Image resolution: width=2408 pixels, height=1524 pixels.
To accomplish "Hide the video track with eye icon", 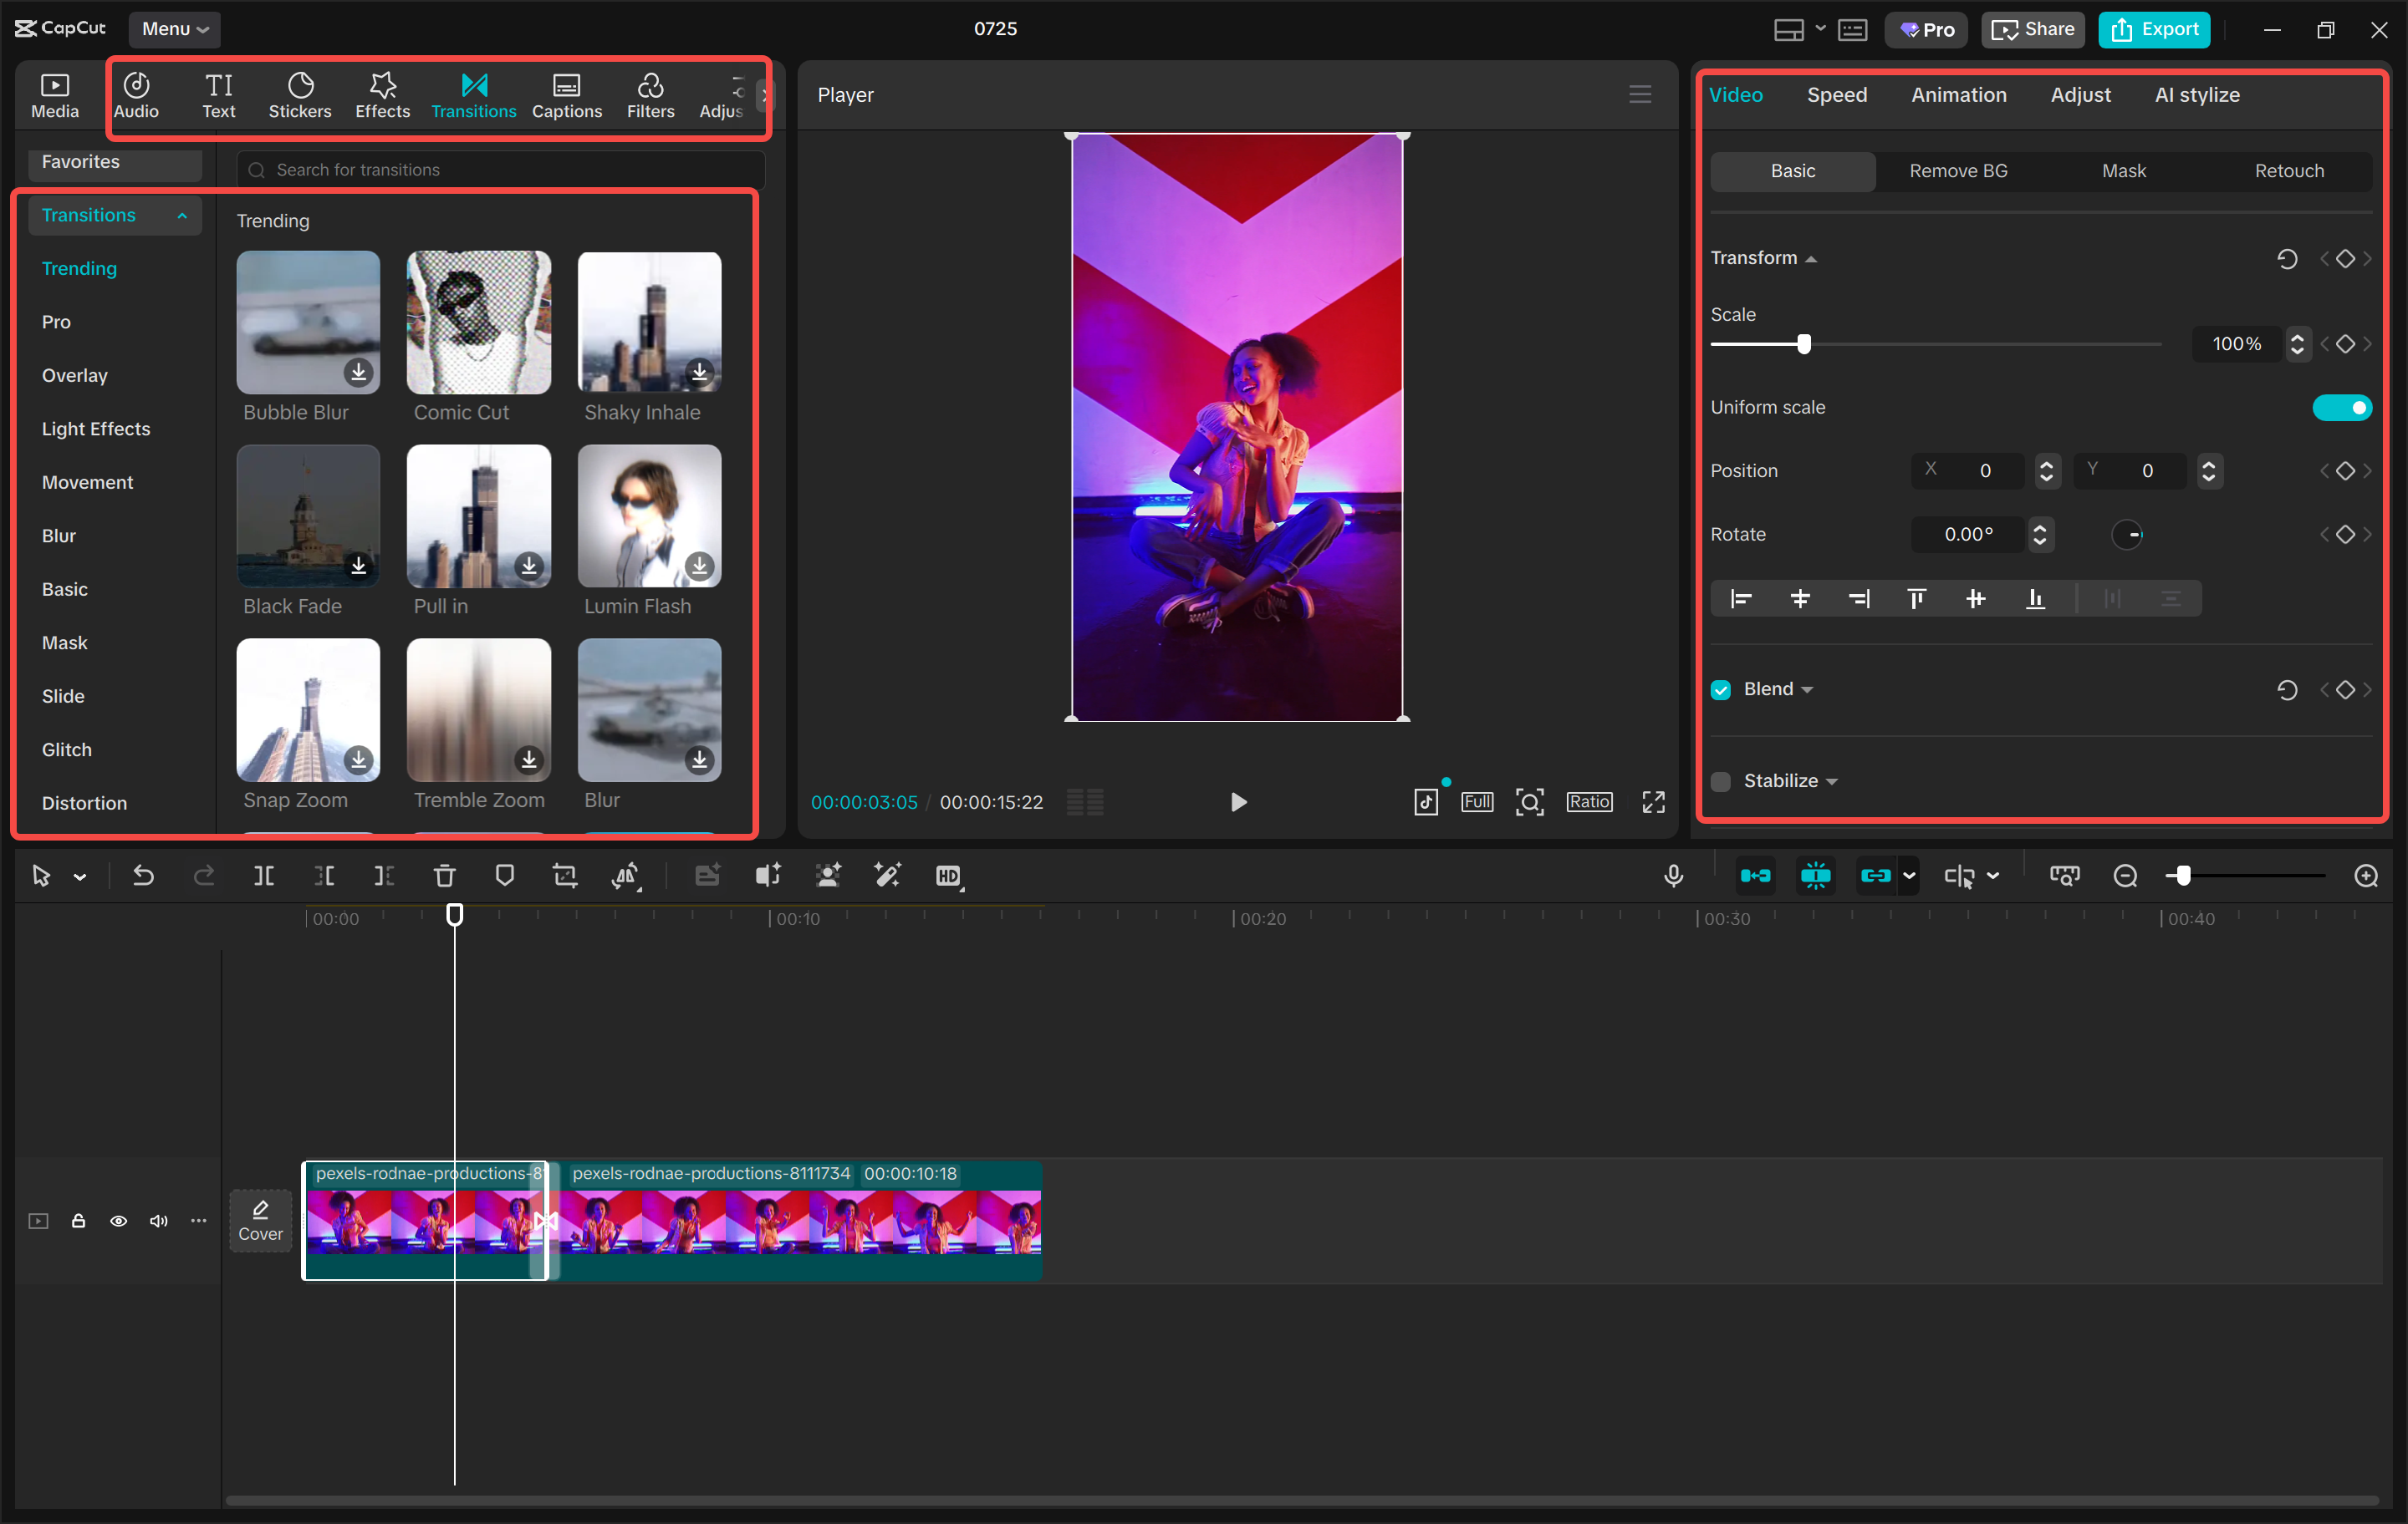I will pyautogui.click(x=118, y=1222).
